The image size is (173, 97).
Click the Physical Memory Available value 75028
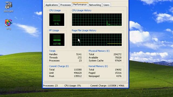point(118,57)
